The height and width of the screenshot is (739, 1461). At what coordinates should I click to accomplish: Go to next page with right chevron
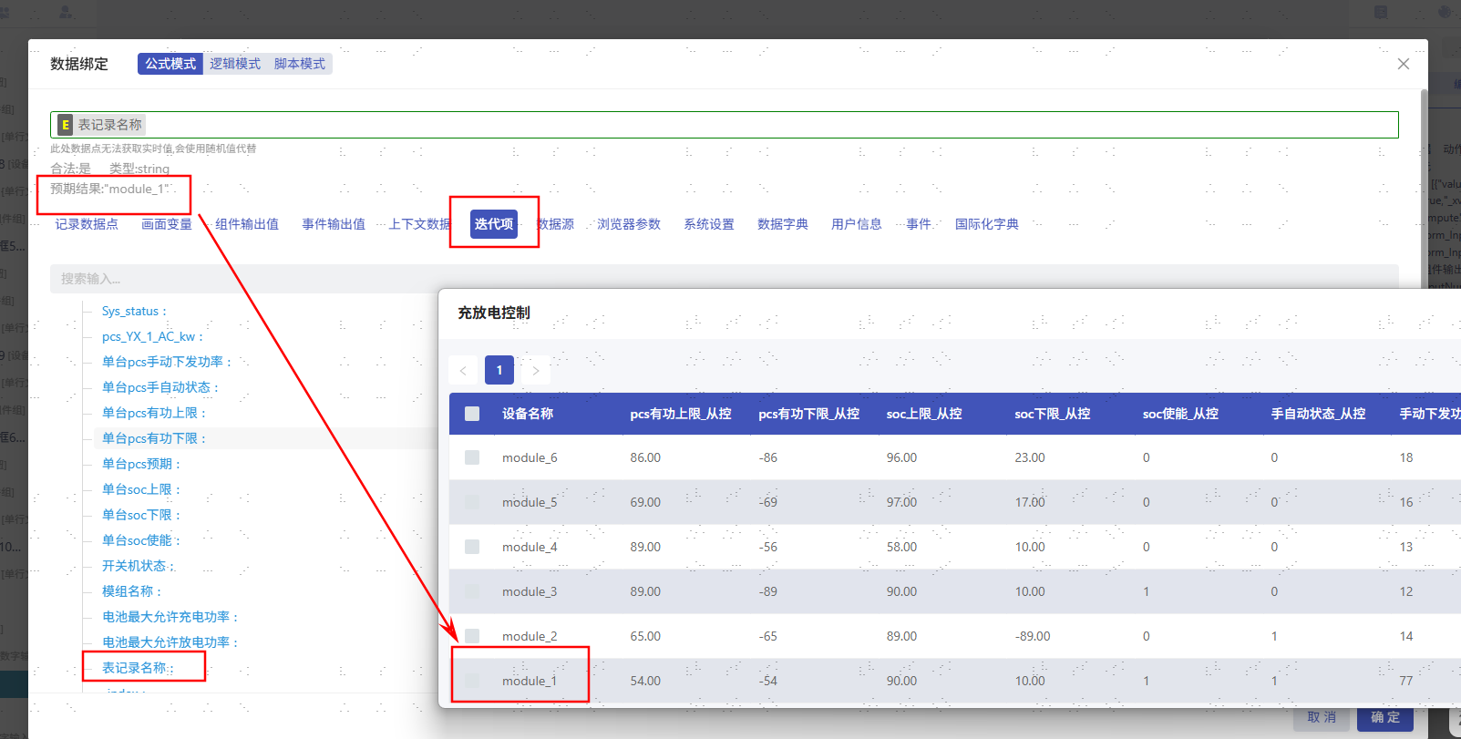click(x=536, y=370)
